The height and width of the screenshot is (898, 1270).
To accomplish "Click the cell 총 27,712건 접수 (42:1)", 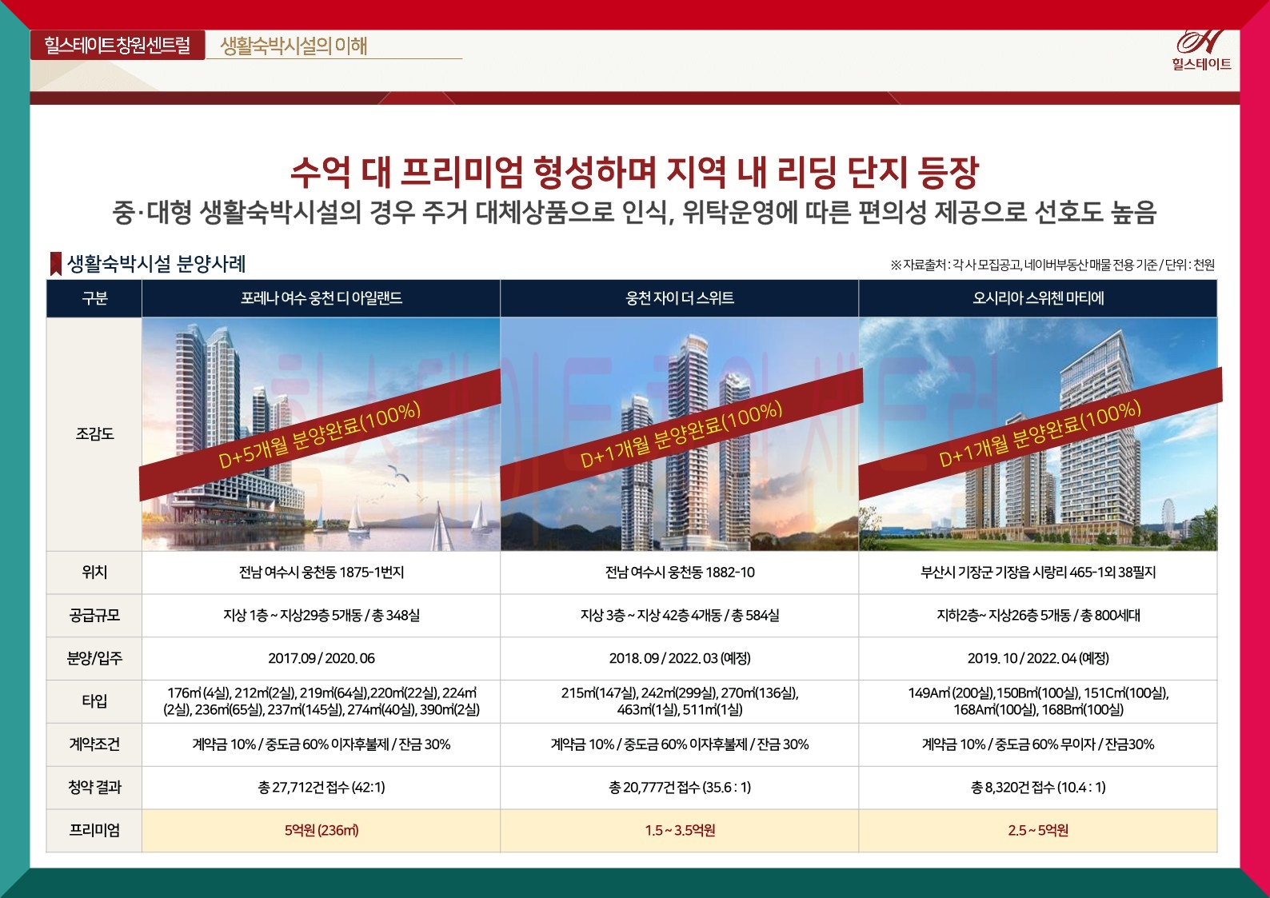I will [321, 788].
